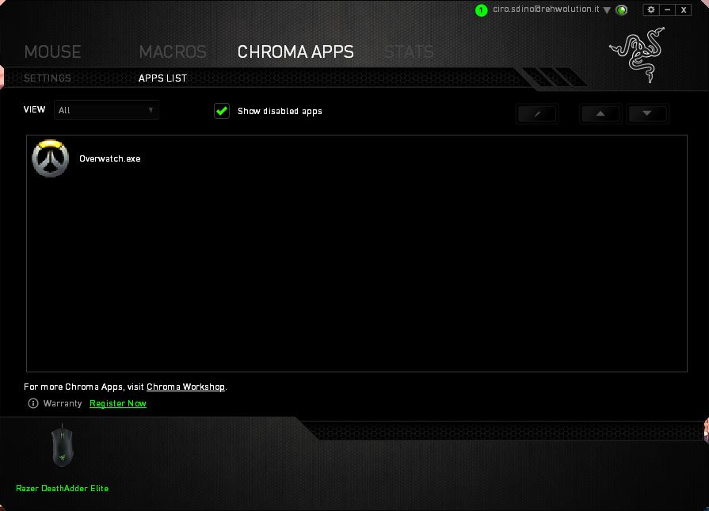Open settings via the gear icon
The image size is (709, 511).
pyautogui.click(x=651, y=10)
